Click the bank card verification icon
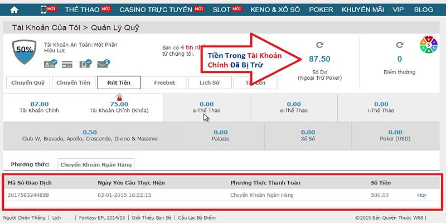446x223 pixels. point(67,65)
